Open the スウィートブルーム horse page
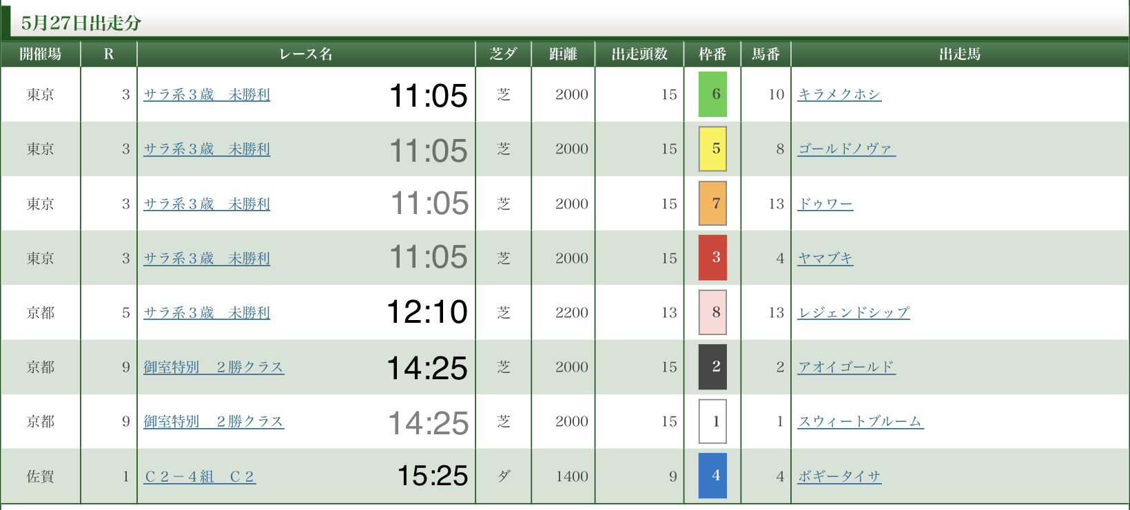This screenshot has width=1130, height=510. click(861, 421)
